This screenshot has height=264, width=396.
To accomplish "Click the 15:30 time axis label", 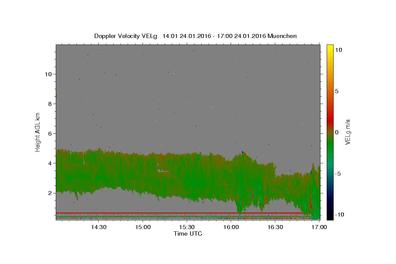I will (x=187, y=227).
